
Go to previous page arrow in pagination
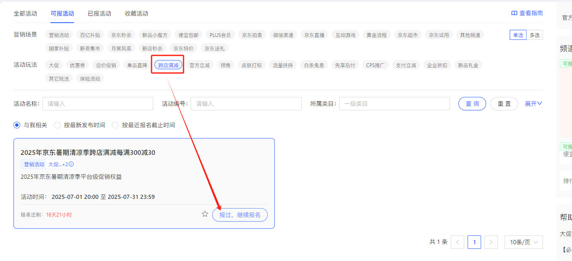[458, 242]
